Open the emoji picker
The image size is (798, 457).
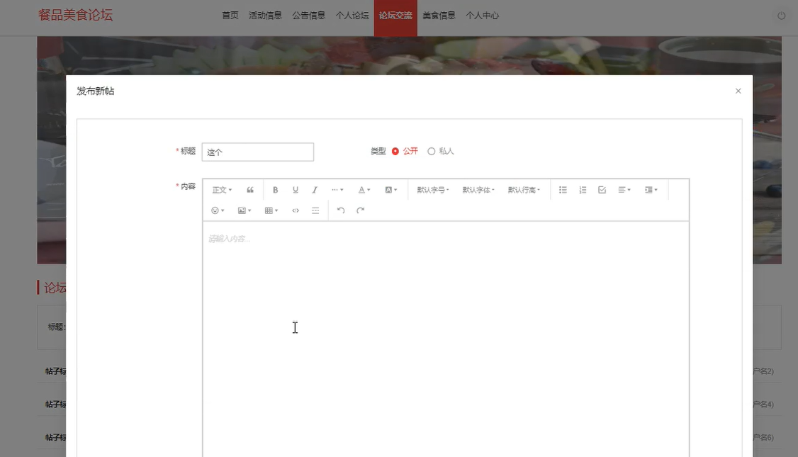[x=218, y=210]
